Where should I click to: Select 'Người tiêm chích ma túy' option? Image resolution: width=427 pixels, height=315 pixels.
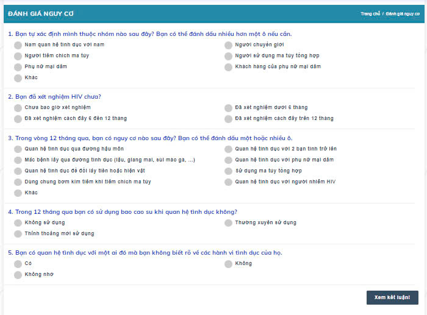(18, 56)
